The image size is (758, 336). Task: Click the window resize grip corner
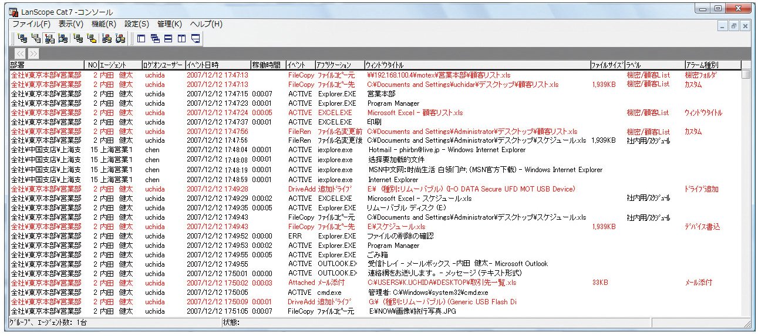point(747,323)
